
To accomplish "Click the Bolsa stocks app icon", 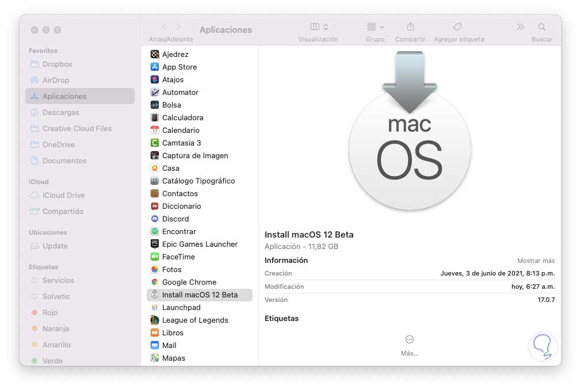I will pos(155,105).
